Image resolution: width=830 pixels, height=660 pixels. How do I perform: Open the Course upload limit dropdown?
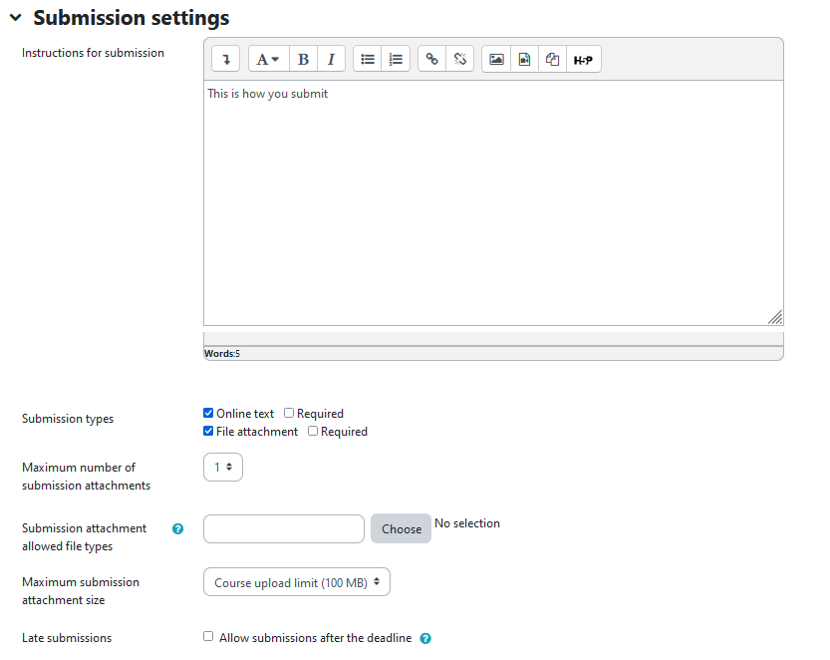click(297, 583)
